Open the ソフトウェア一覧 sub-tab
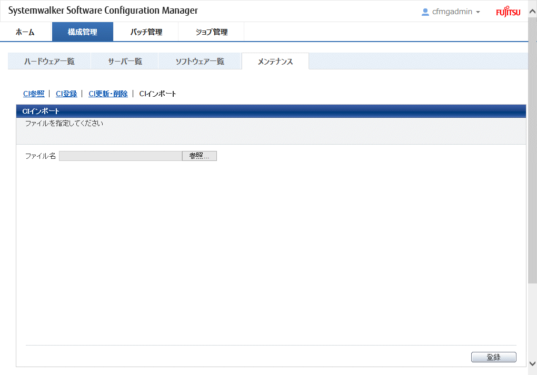The height and width of the screenshot is (375, 537). pos(200,61)
